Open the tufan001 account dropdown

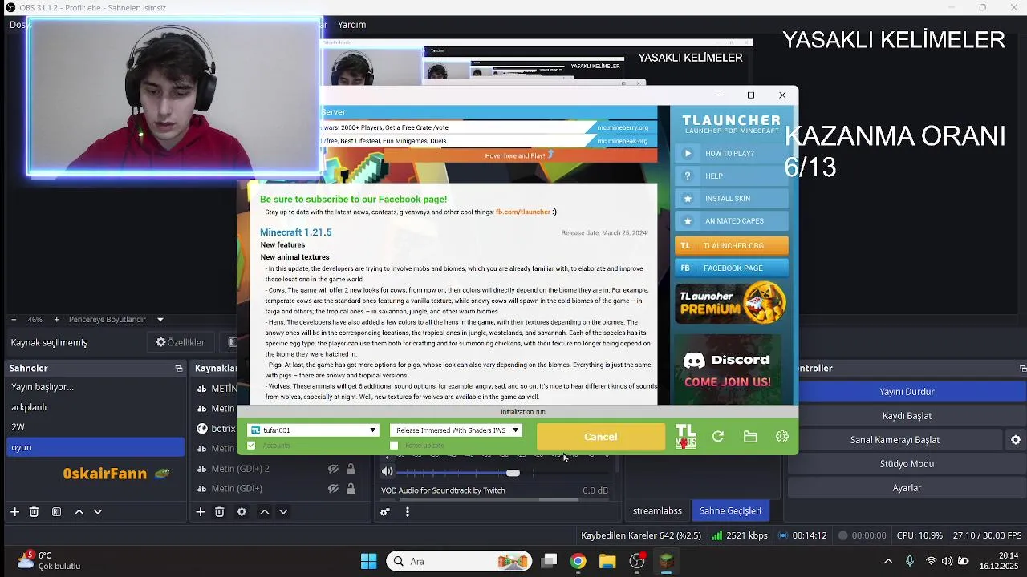click(x=314, y=430)
